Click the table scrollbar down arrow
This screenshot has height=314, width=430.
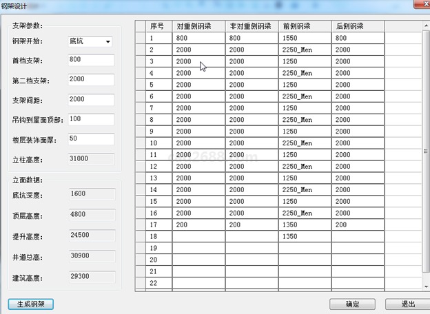pos(425,285)
